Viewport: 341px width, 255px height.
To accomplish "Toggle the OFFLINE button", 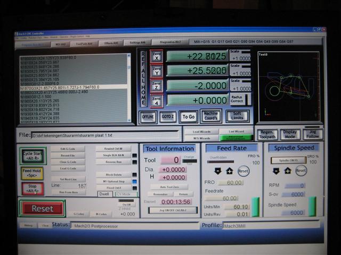I will [148, 117].
